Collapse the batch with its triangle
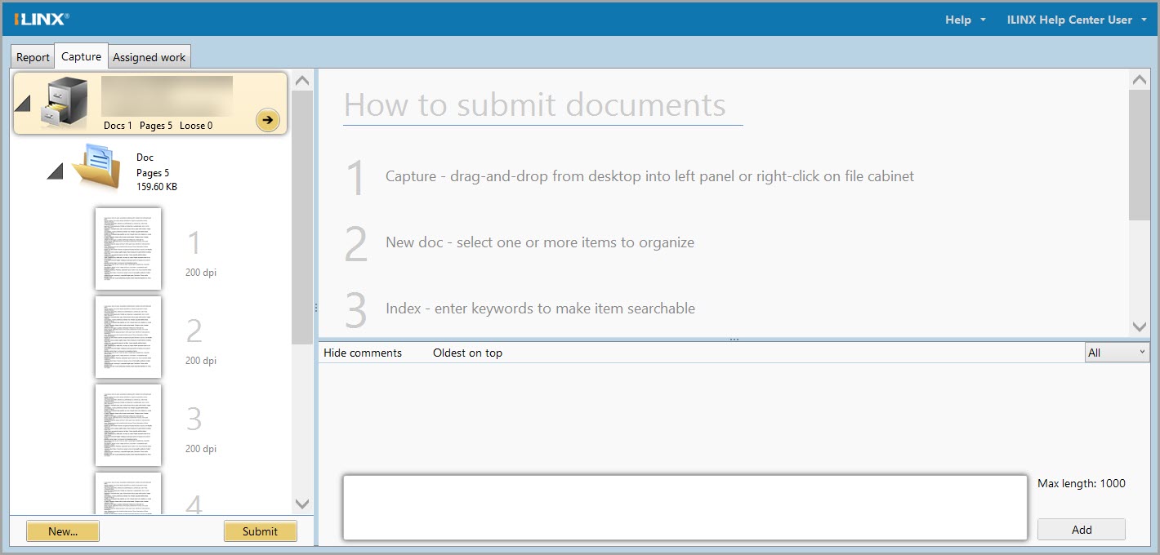The height and width of the screenshot is (555, 1160). (x=24, y=104)
